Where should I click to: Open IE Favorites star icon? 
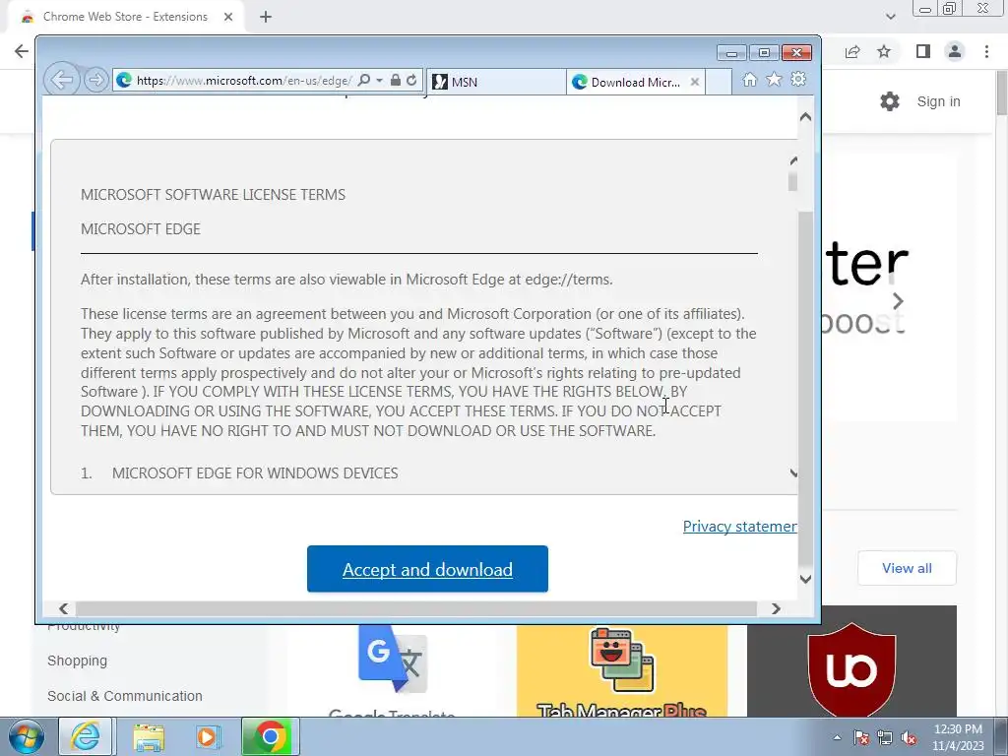point(774,80)
